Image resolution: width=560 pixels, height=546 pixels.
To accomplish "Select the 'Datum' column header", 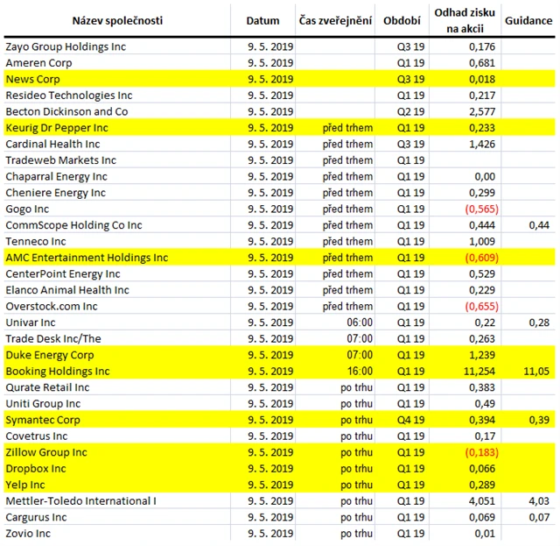I will click(263, 20).
